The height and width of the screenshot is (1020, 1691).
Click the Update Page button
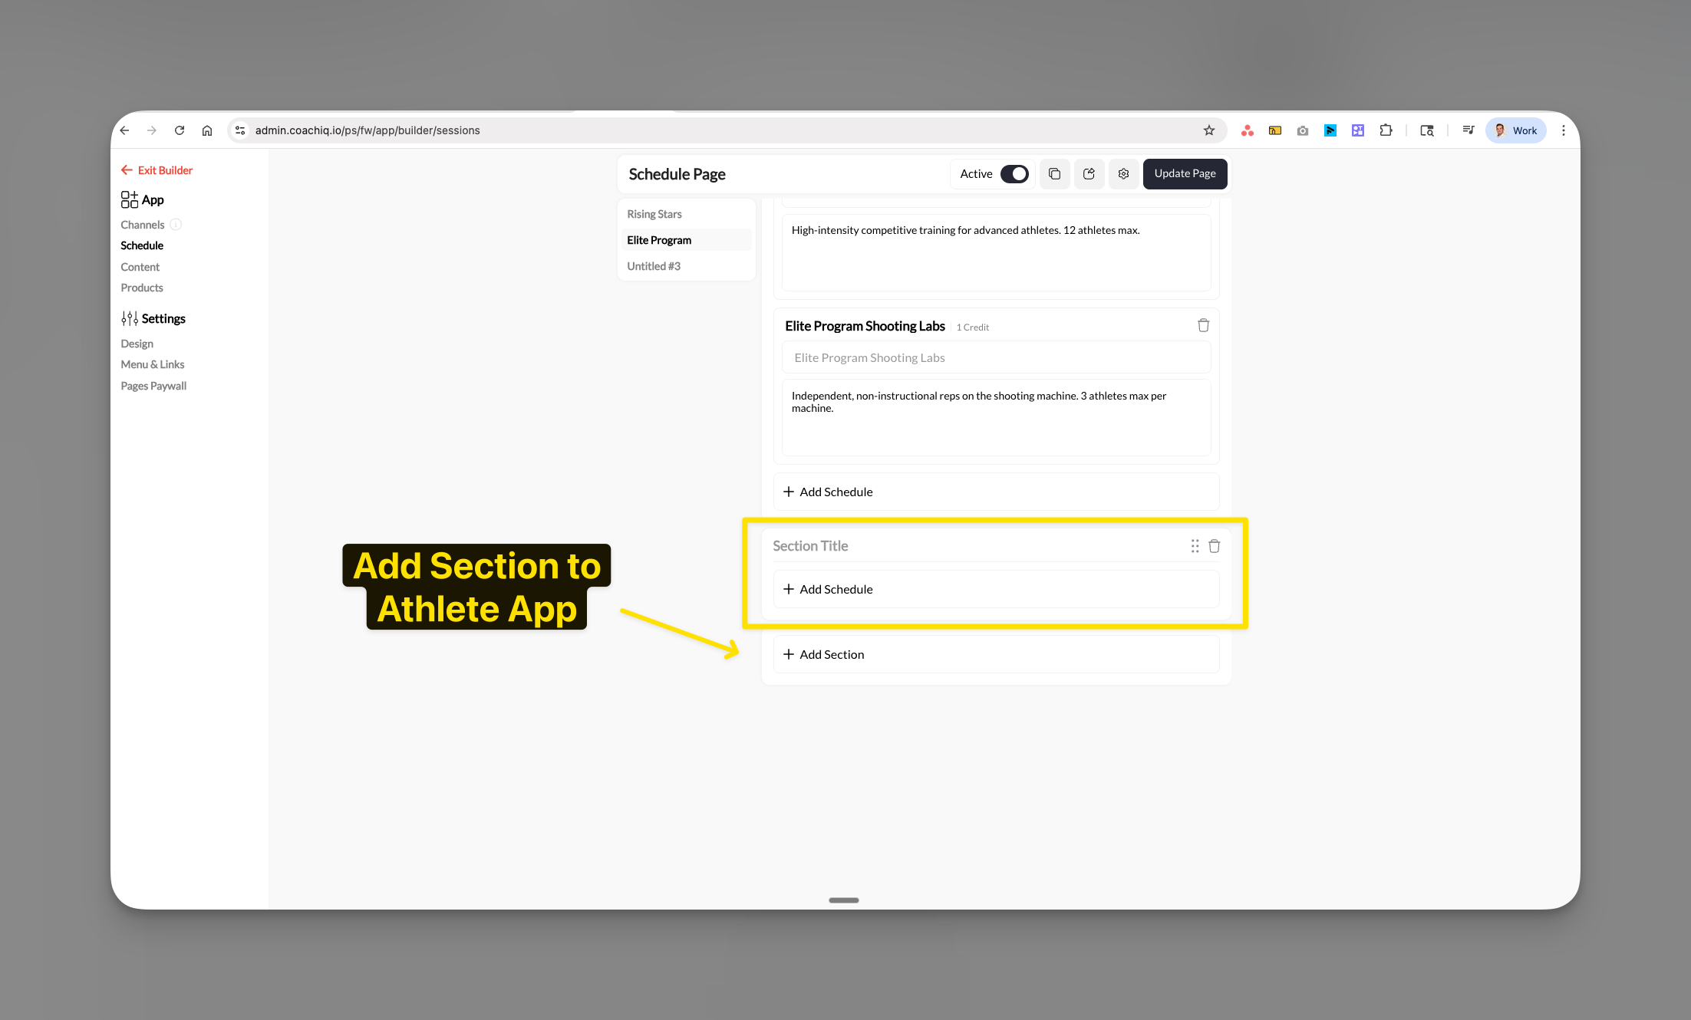[1185, 174]
